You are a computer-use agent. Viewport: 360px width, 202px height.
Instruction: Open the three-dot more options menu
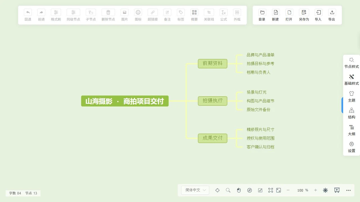[348, 190]
